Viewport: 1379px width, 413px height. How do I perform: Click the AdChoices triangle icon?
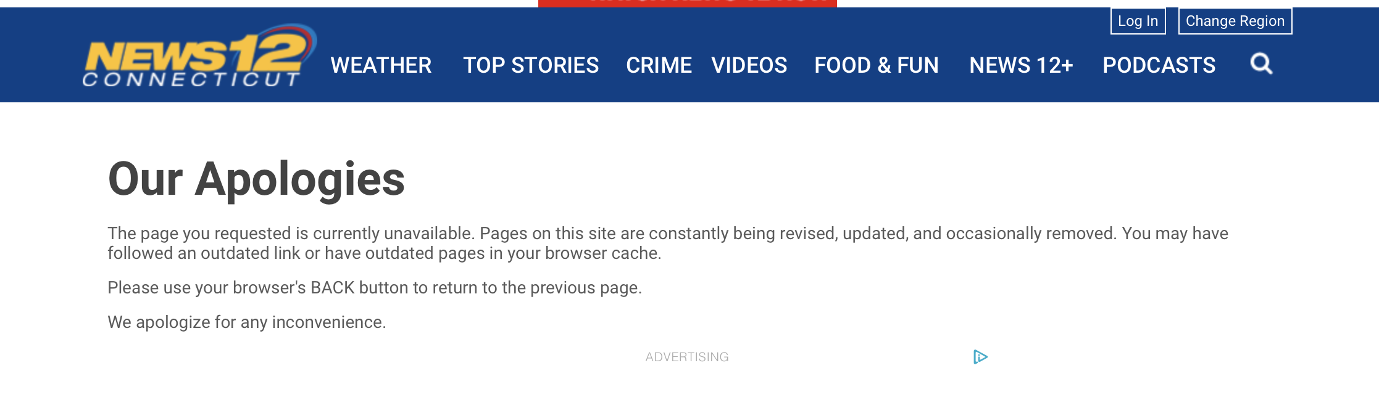(x=980, y=357)
